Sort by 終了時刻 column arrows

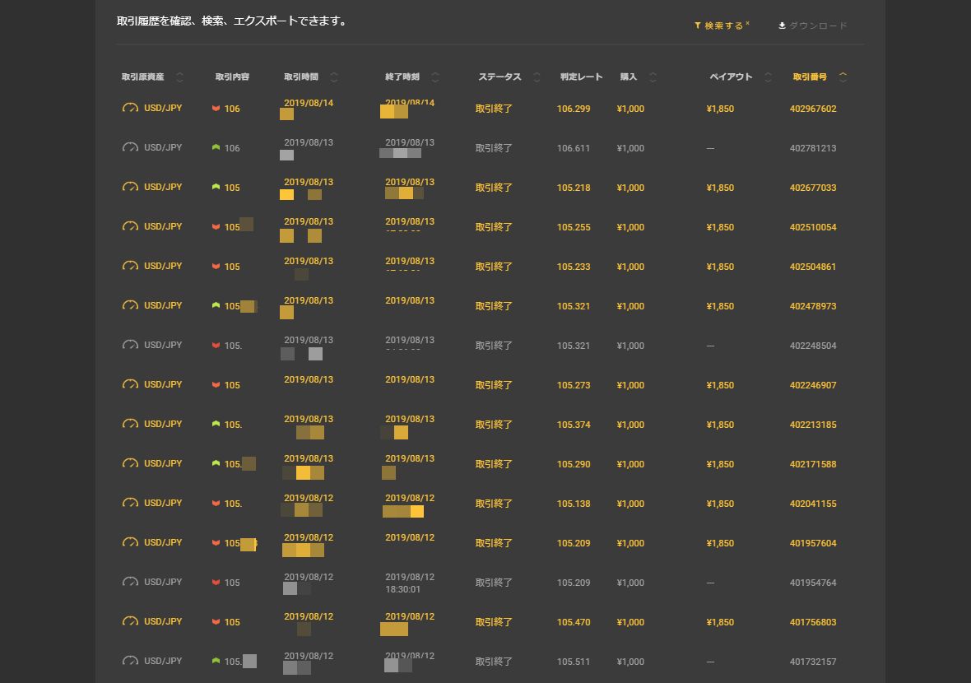pyautogui.click(x=435, y=77)
